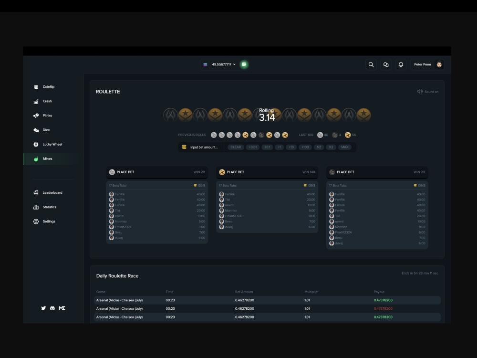
Task: Open the Discord link icon
Action: pyautogui.click(x=52, y=308)
